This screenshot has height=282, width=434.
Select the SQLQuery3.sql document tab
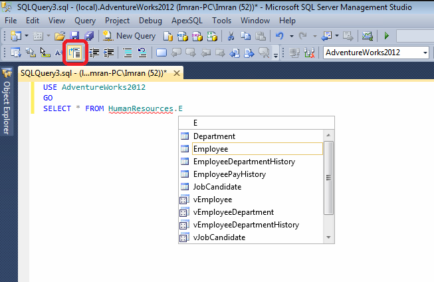point(93,72)
